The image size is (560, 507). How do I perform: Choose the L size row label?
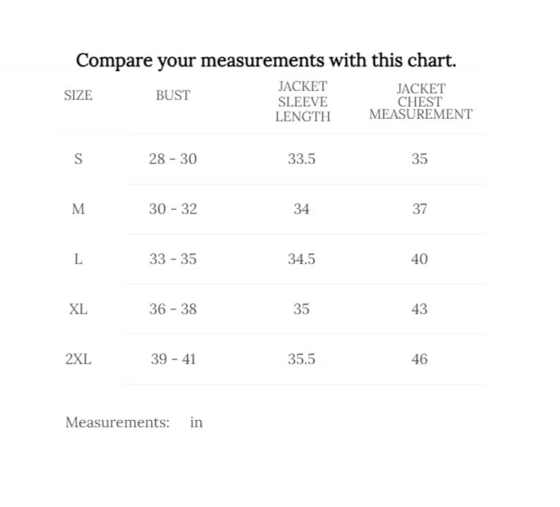click(78, 259)
